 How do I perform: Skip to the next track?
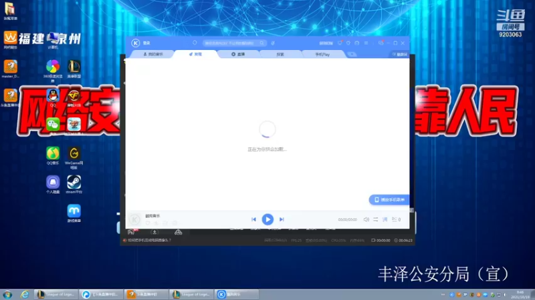282,219
